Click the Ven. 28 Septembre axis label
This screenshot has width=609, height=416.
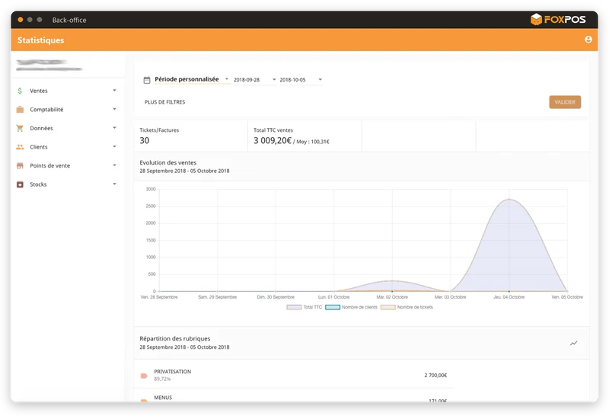(x=159, y=297)
